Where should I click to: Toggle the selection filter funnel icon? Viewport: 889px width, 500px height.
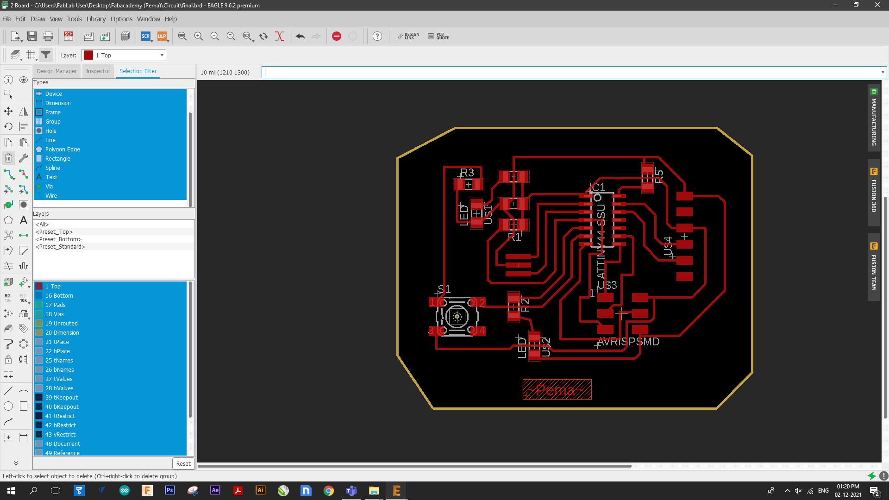46,55
